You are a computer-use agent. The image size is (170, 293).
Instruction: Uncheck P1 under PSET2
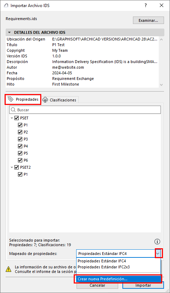tap(20, 174)
